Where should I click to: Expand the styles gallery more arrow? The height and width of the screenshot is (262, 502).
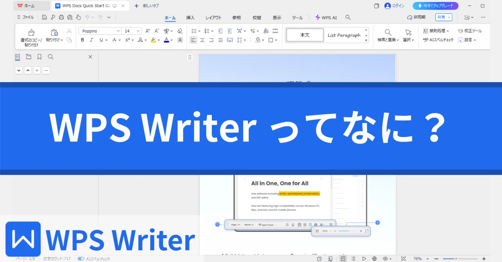[x=366, y=40]
